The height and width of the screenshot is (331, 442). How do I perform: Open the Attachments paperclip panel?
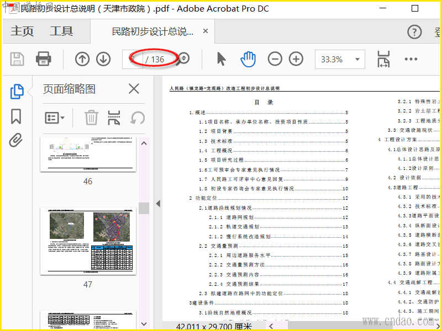pos(16,140)
